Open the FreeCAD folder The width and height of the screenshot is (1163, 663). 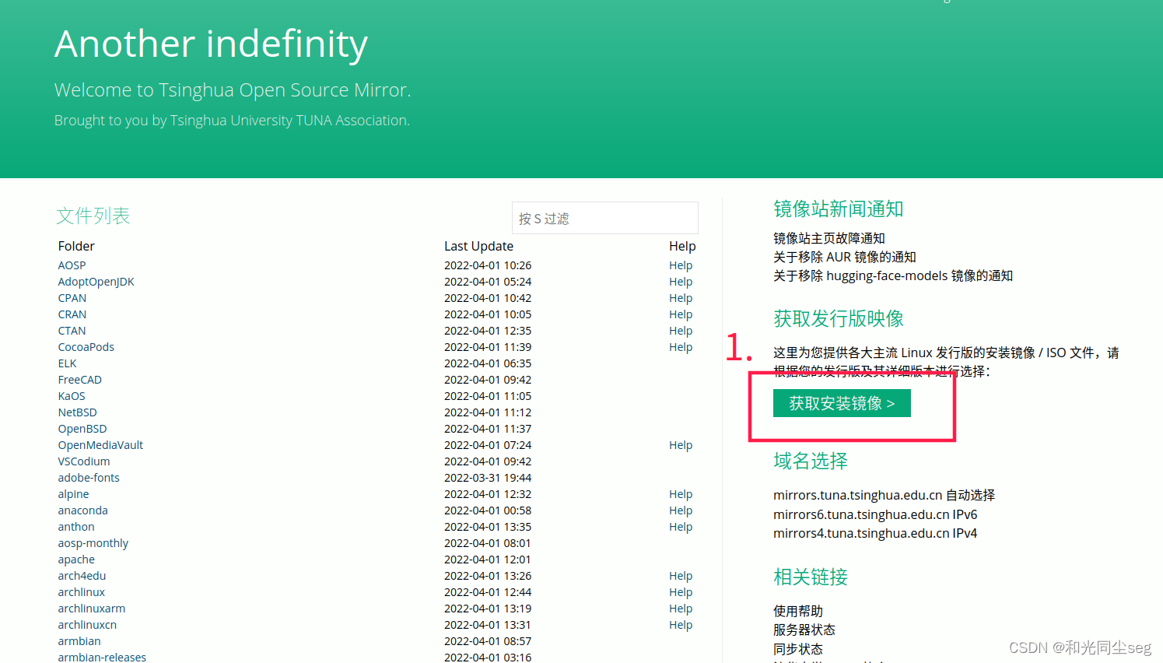(79, 380)
